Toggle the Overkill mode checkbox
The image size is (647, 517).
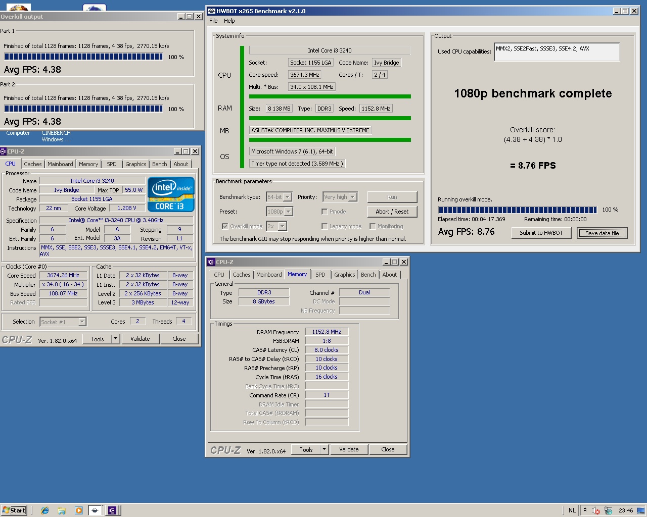(225, 226)
